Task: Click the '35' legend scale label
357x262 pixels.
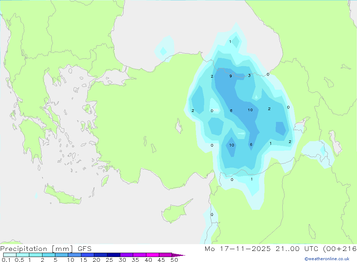Action: [x=135, y=260]
